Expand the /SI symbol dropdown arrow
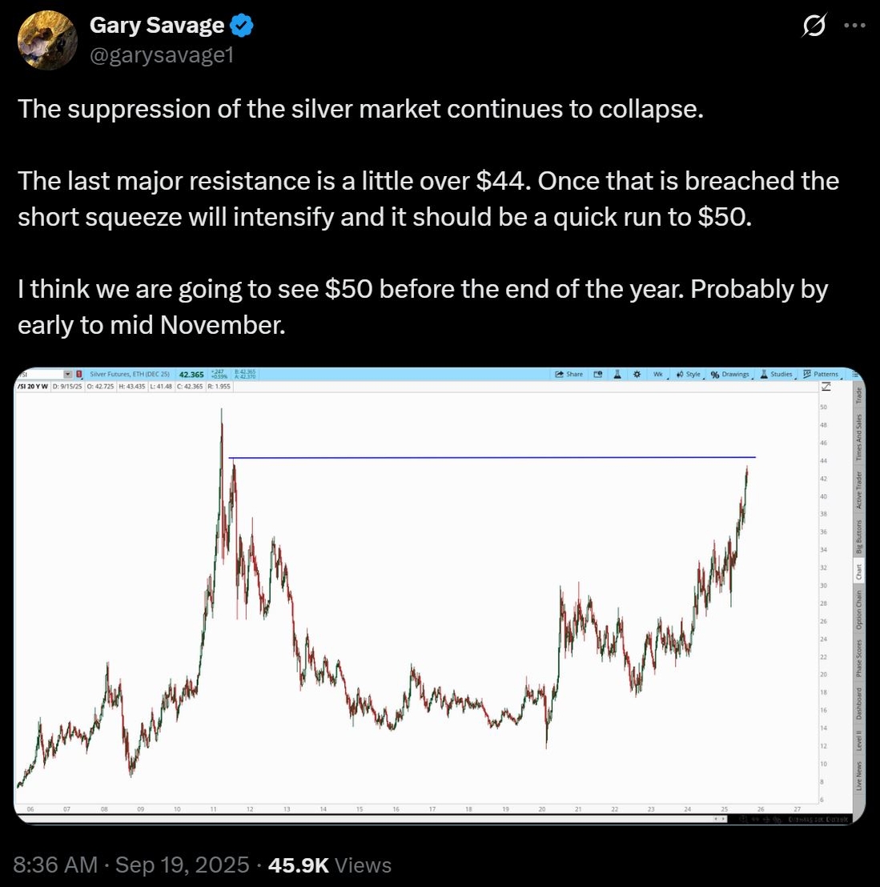880x887 pixels. click(69, 375)
